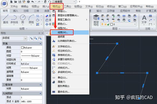Choose 线宽(W)... from the format menu
157x104 pixels.
[70, 32]
